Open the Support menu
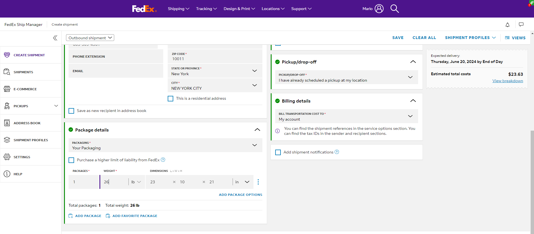 pos(301,9)
